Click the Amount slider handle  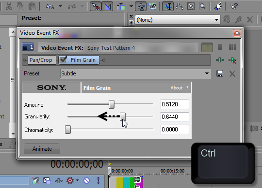point(112,104)
